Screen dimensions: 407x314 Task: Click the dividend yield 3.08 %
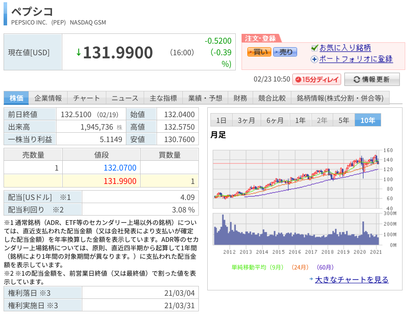[183, 210]
